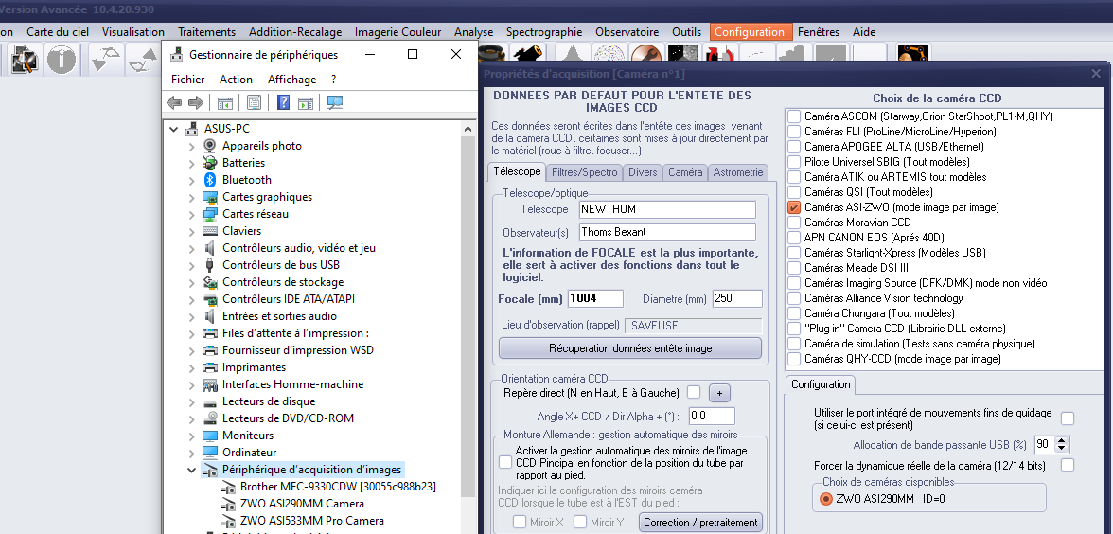Expand the Cartes graphiques tree node
The height and width of the screenshot is (534, 1113).
[192, 198]
